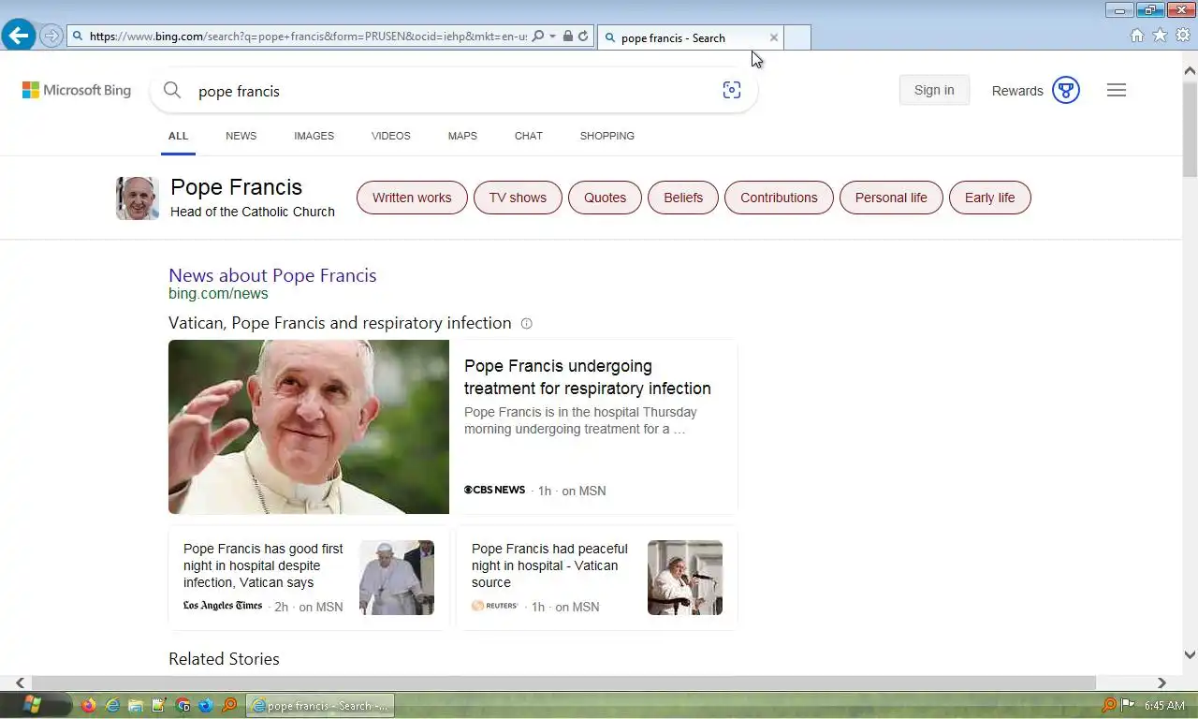Open visual search camera icon

click(x=732, y=90)
